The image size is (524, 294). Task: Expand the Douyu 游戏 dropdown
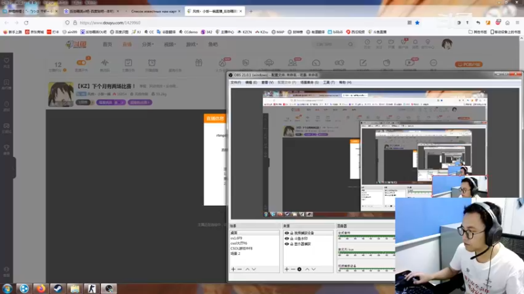(192, 44)
